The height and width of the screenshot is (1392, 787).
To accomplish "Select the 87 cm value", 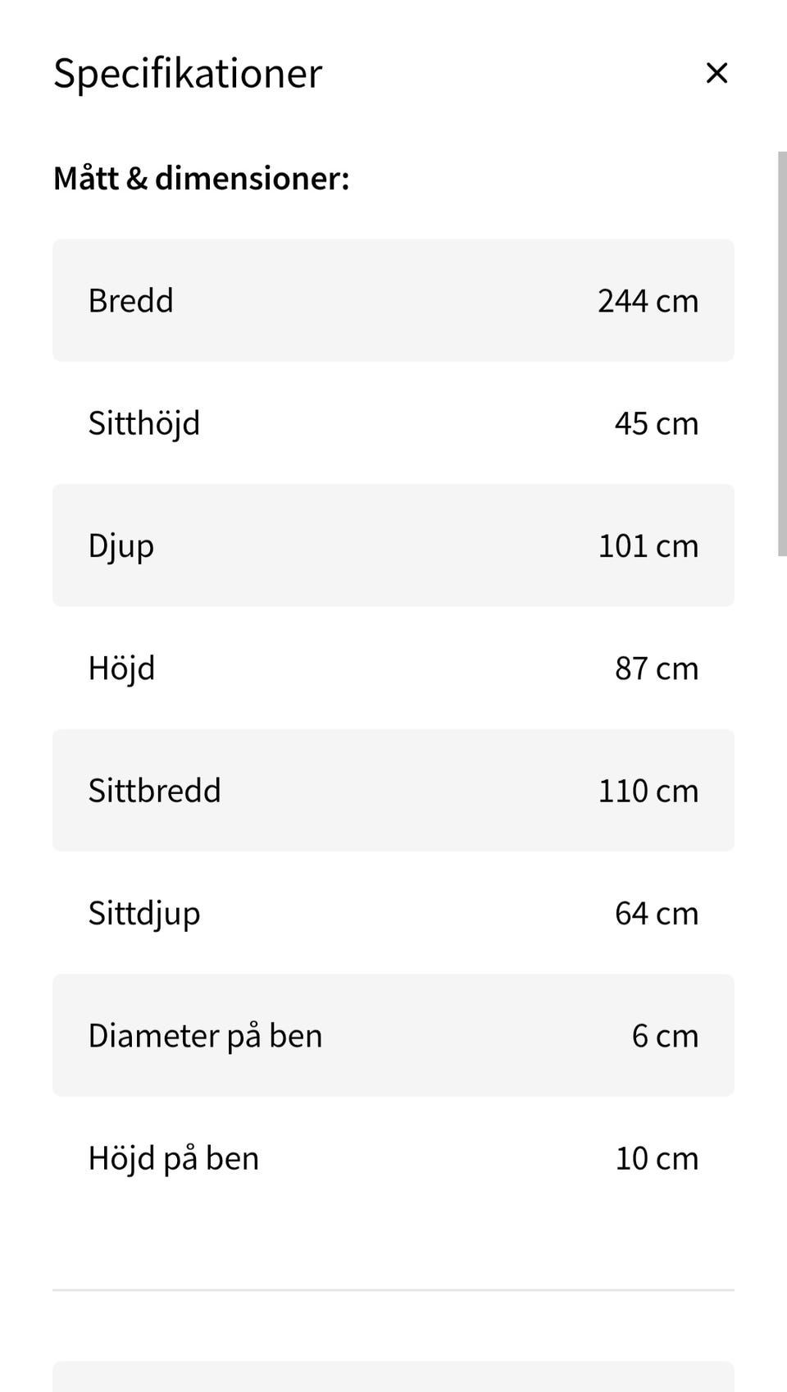I will tap(656, 669).
